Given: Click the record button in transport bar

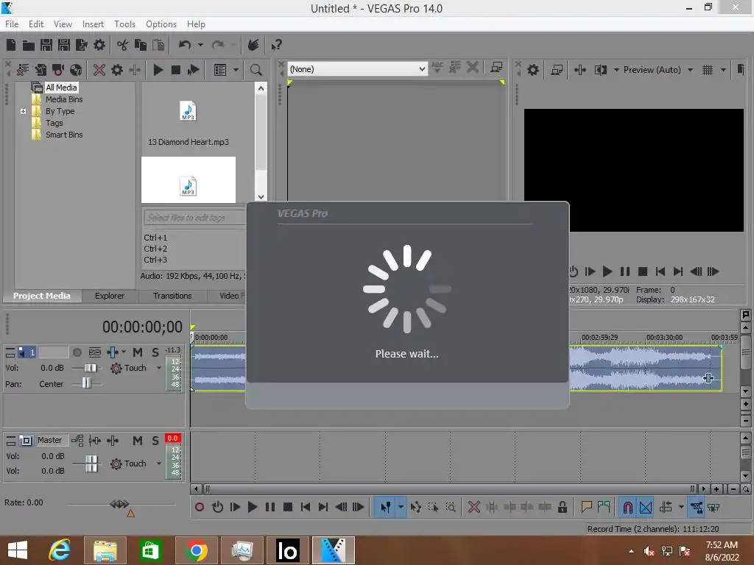Looking at the screenshot, I should [200, 508].
